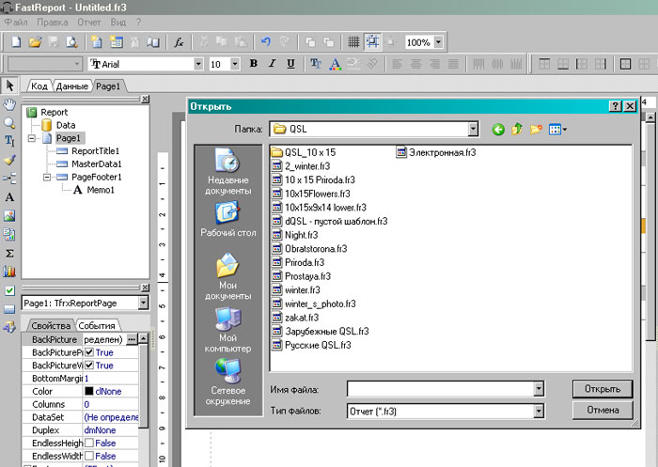
Task: Open Preview with magnifier page icon
Action: point(72,42)
